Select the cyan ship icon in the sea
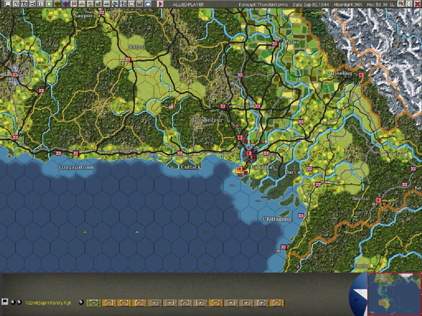The image size is (422, 316). pos(137,232)
